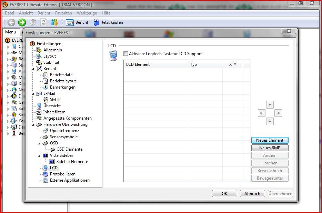Click the Protokollieren disk icon
The image size is (322, 213).
[x=46, y=174]
